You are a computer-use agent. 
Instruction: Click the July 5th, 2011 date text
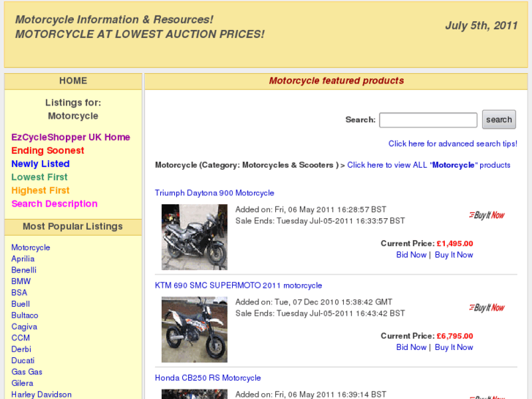(481, 26)
